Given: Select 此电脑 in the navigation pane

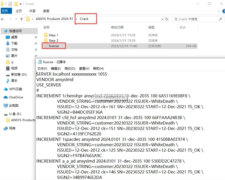Looking at the screenshot, I should coord(14,106).
